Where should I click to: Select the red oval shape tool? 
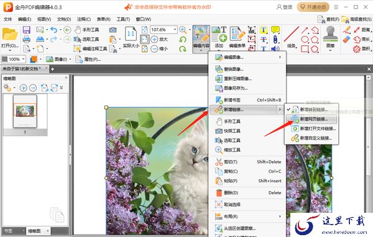point(305,40)
